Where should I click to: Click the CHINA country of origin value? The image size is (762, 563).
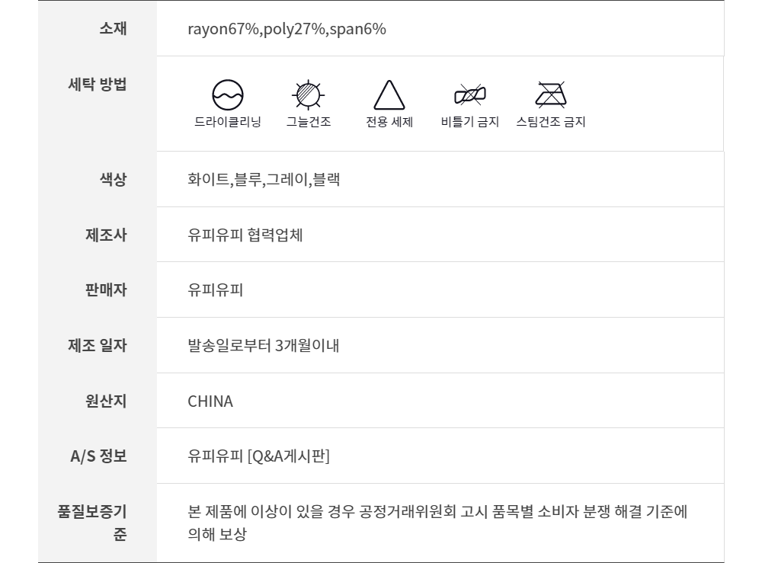[x=210, y=401]
